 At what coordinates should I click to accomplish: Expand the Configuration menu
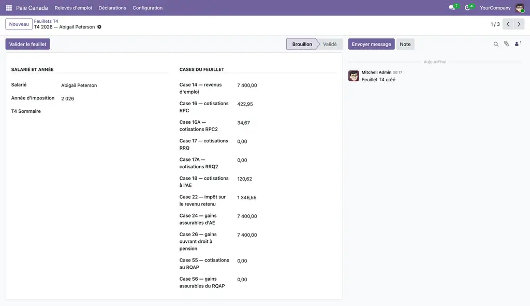(x=148, y=8)
